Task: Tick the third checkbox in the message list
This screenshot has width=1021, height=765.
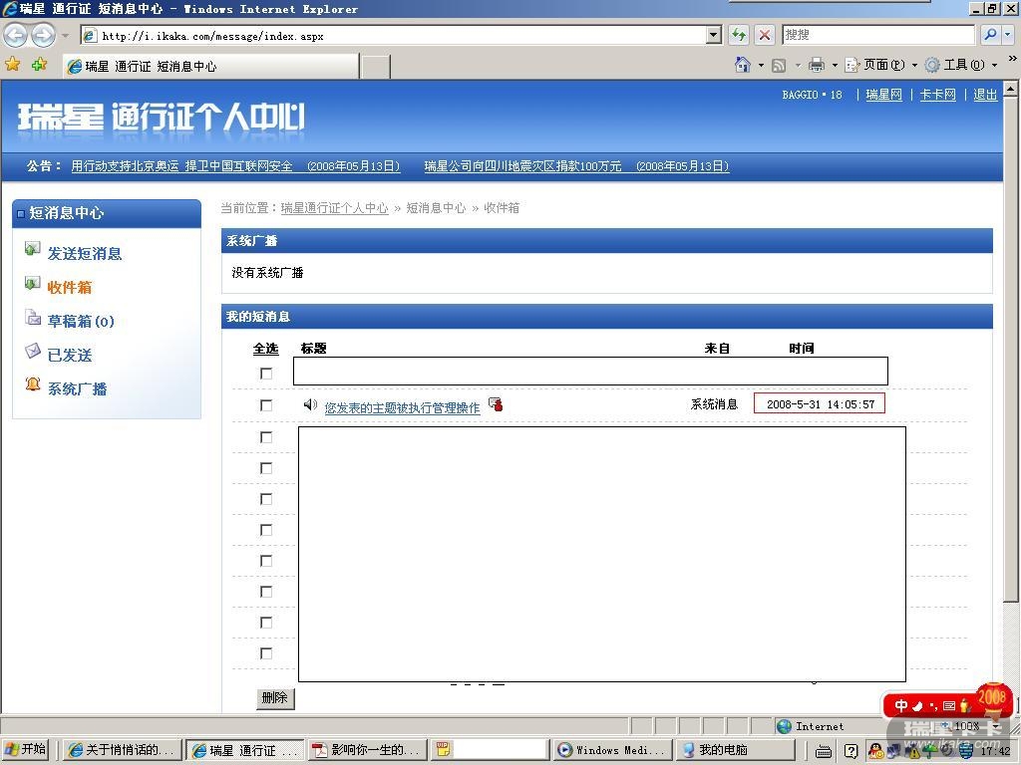Action: [265, 437]
